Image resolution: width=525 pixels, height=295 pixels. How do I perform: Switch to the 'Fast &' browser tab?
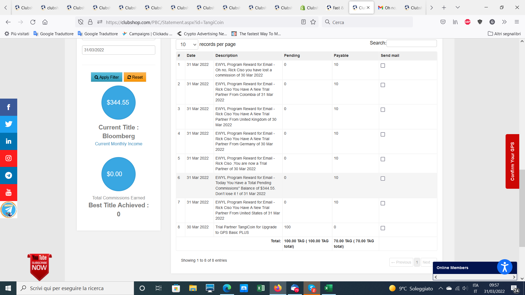point(336,8)
